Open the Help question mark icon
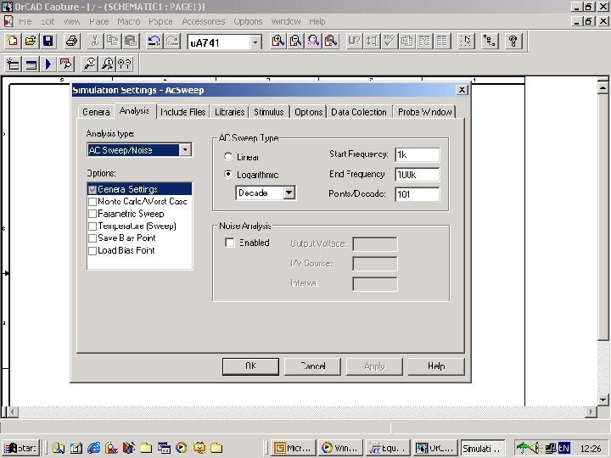The width and height of the screenshot is (611, 458). pyautogui.click(x=513, y=41)
